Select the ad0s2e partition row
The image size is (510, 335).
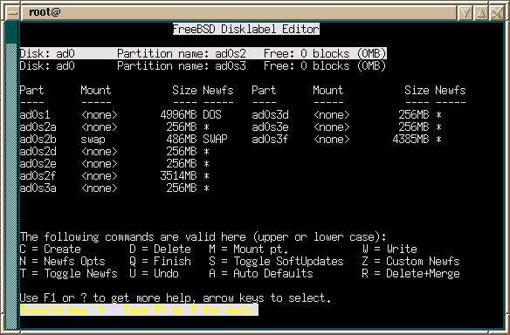pos(114,164)
